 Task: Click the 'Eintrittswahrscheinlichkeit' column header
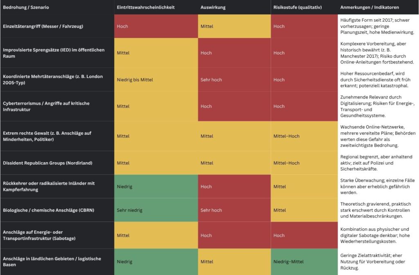[x=146, y=7]
